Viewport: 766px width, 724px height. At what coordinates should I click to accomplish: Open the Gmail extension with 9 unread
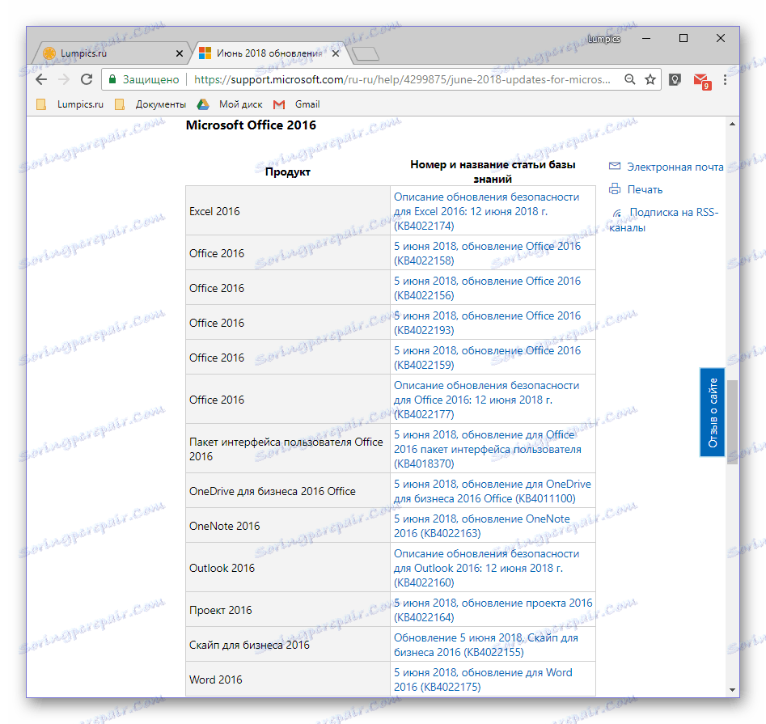(702, 81)
